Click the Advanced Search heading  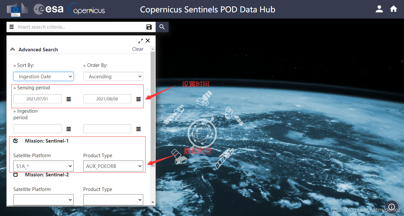pos(38,49)
